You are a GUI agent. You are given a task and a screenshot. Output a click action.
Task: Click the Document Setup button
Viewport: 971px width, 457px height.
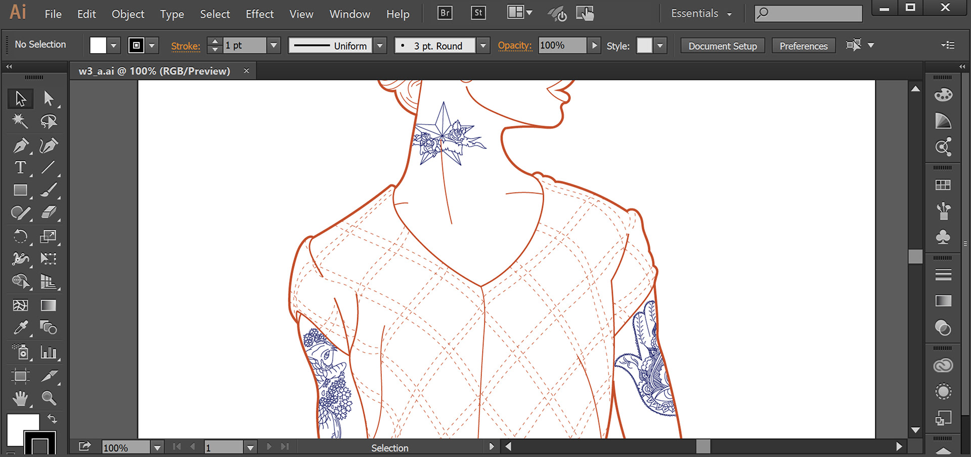tap(723, 46)
